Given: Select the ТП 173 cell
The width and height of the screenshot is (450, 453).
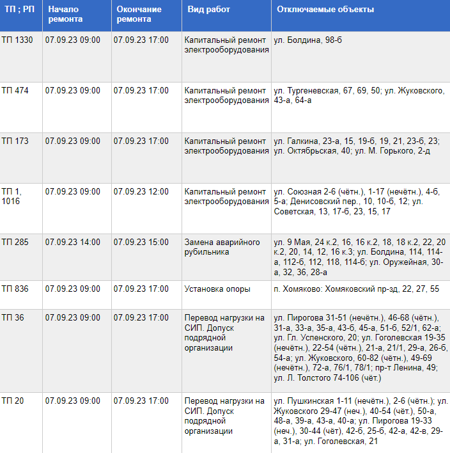Looking at the screenshot, I should point(15,141).
